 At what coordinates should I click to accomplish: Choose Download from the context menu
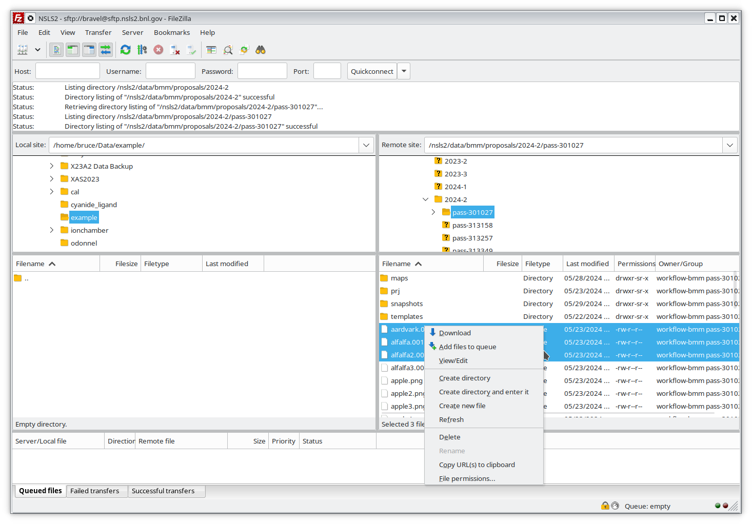point(484,333)
